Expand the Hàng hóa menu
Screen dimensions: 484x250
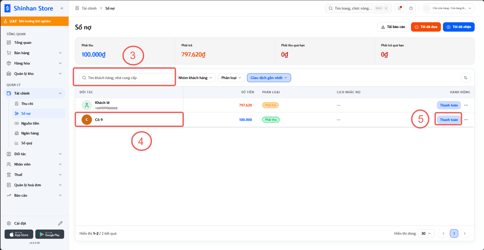tap(34, 63)
